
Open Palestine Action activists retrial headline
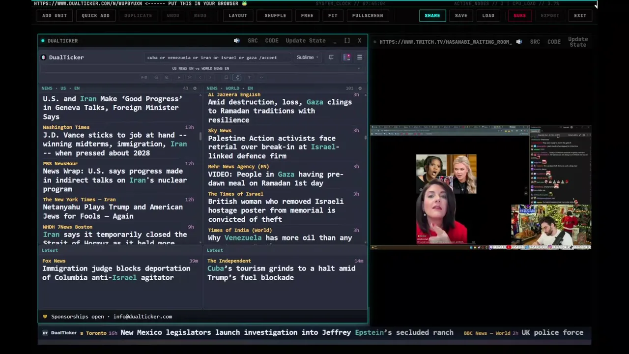pos(274,147)
